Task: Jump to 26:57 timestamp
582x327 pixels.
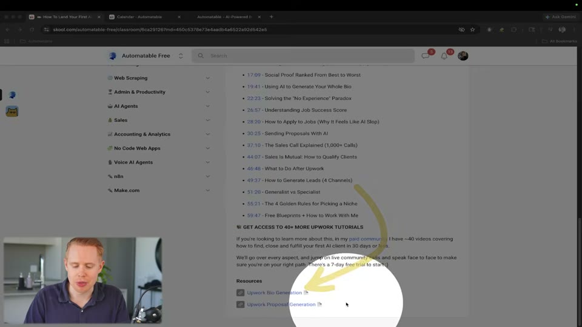Action: 254,110
